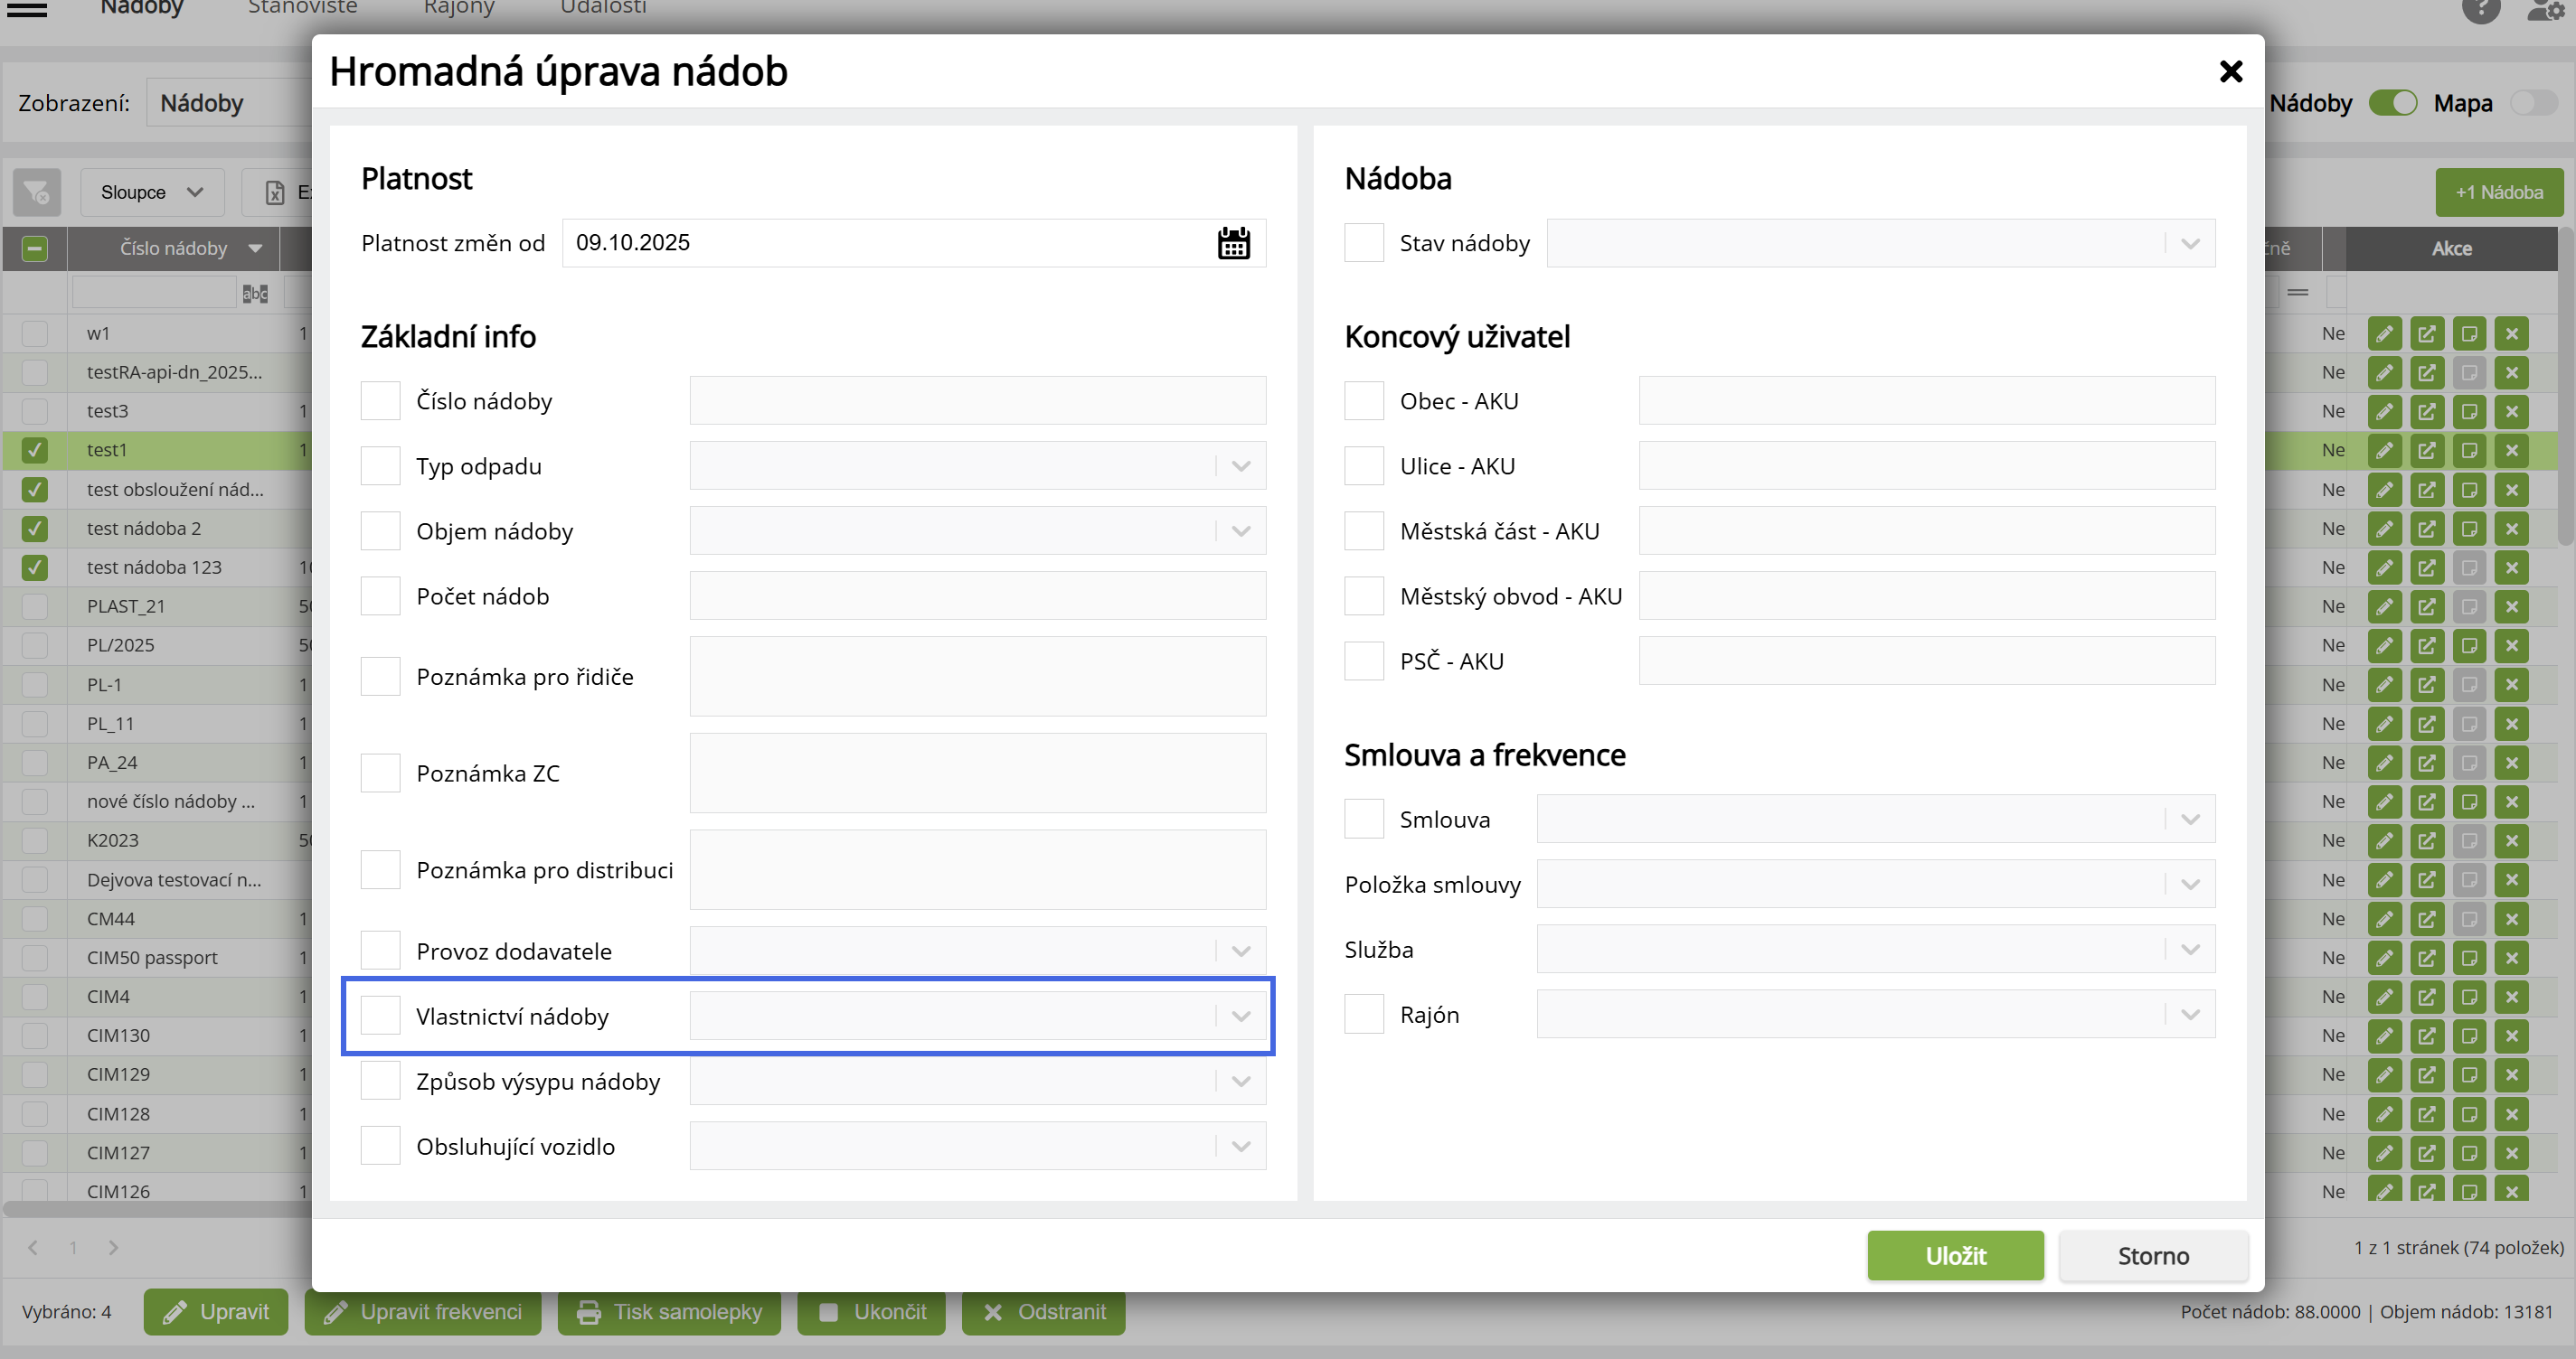Click the delete X icon for PL/2025
The image size is (2576, 1359).
pos(2511,645)
